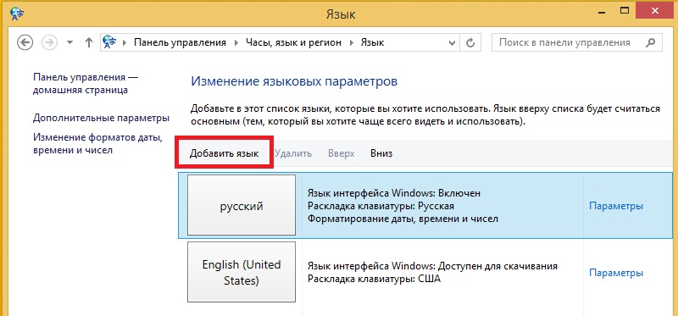The image size is (678, 316).
Task: Expand arrow after Панель управления breadcrumb
Action: (236, 42)
